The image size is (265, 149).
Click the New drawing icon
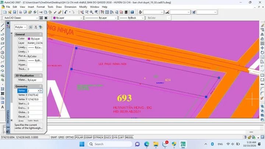click(x=5, y=12)
